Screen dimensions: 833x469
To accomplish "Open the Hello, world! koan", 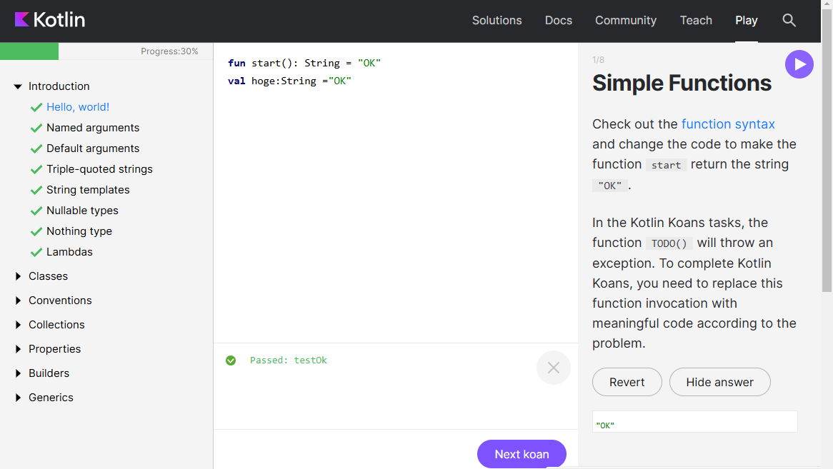I will (x=78, y=107).
